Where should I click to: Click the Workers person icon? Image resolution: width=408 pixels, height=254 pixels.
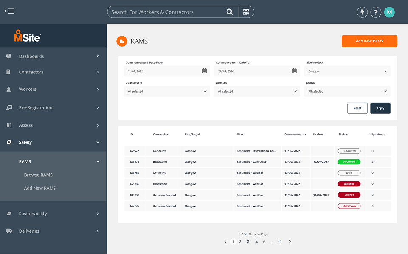coord(8,90)
